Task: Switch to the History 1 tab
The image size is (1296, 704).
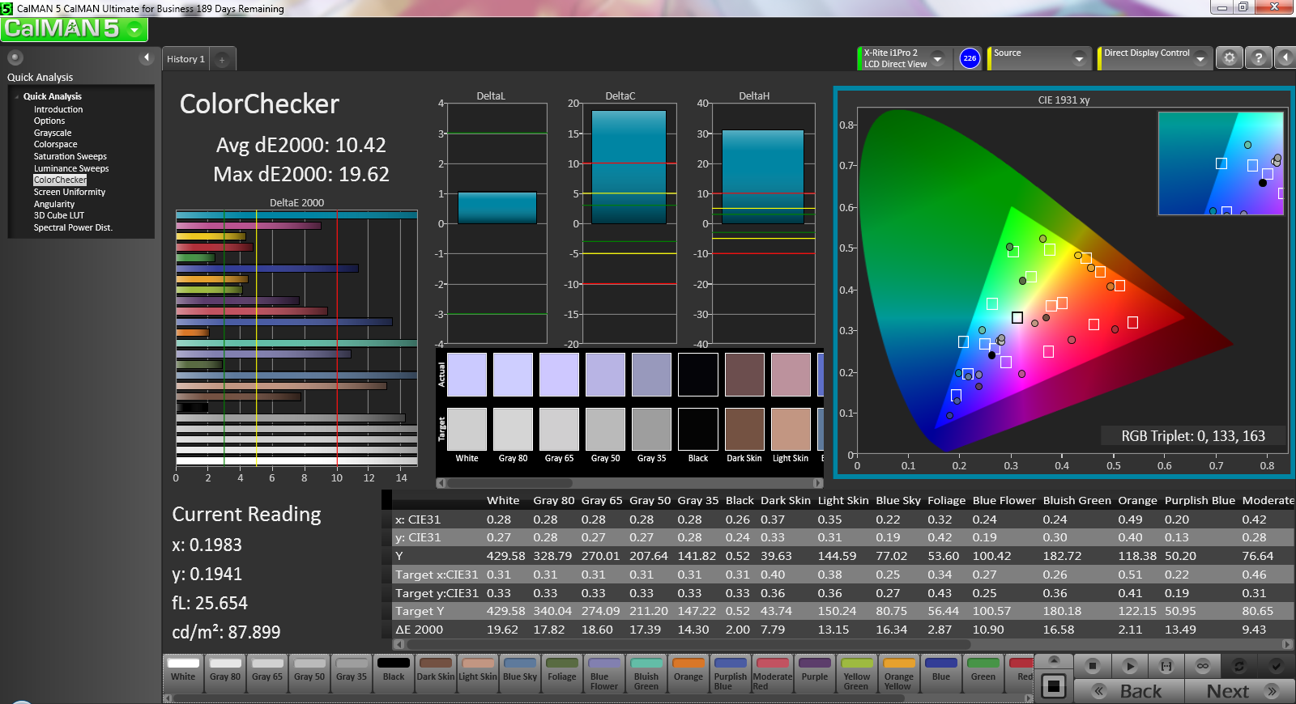Action: tap(186, 59)
